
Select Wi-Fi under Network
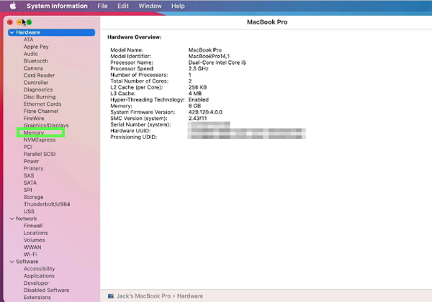(x=30, y=255)
